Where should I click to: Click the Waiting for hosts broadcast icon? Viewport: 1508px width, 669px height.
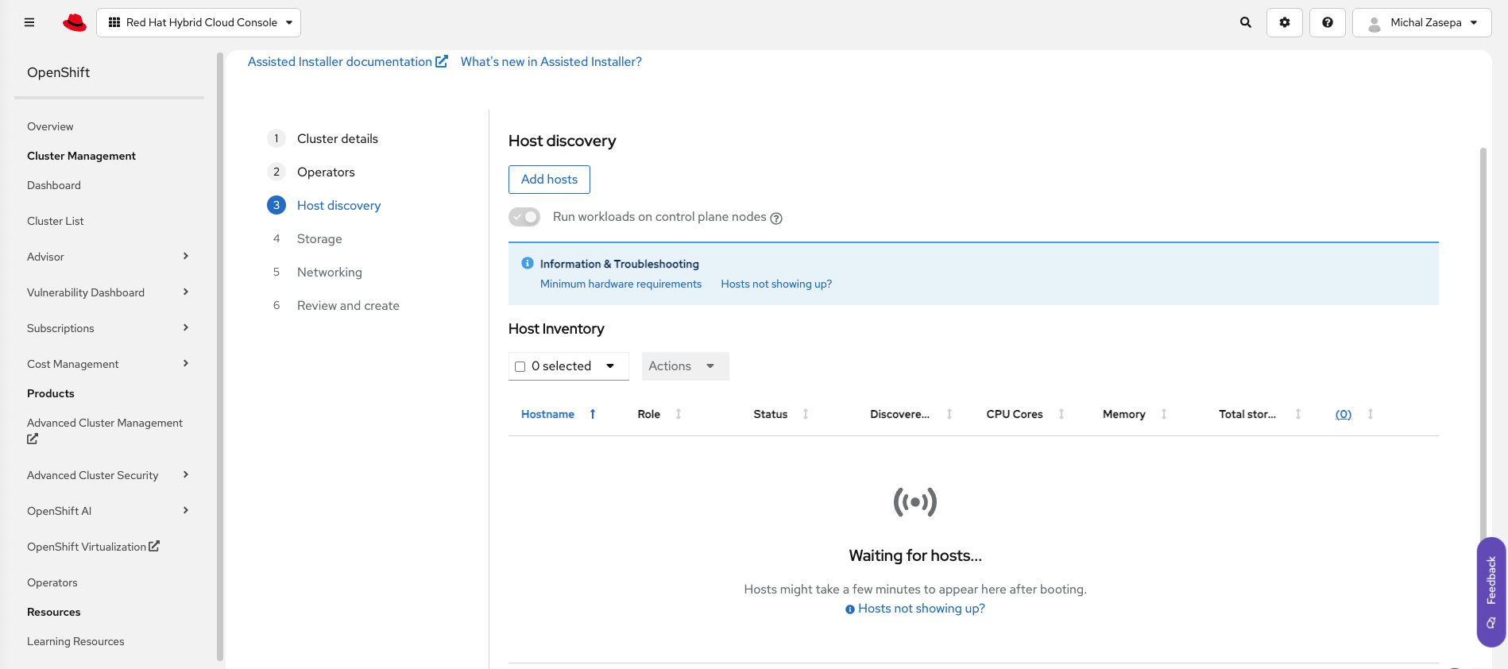[915, 502]
